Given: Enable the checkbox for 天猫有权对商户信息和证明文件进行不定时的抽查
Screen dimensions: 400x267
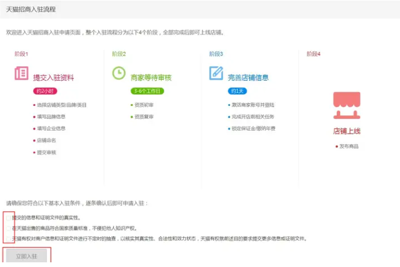Looking at the screenshot, I should click(x=8, y=239).
